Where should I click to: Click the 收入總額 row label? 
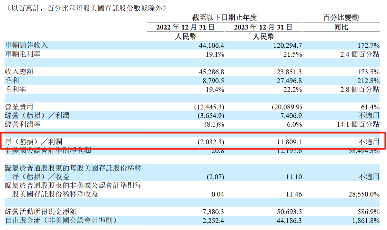click(19, 72)
